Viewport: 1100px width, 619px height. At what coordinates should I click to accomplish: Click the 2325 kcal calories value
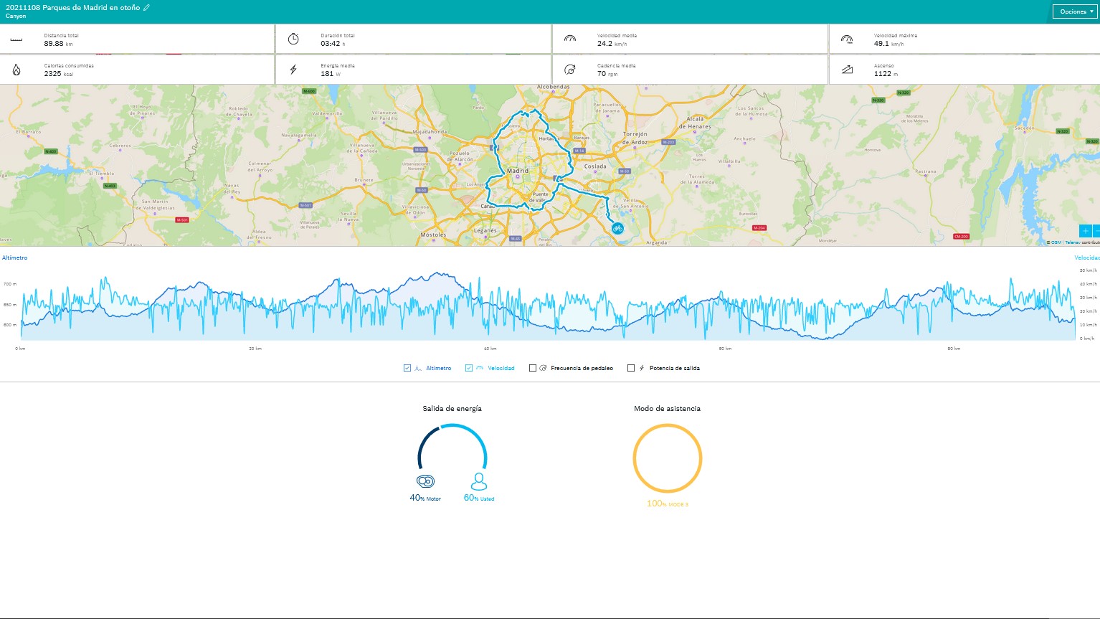(58, 74)
